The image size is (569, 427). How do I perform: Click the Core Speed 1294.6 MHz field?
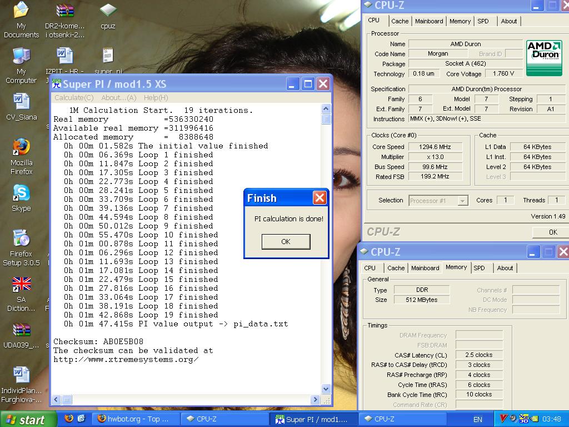435,147
